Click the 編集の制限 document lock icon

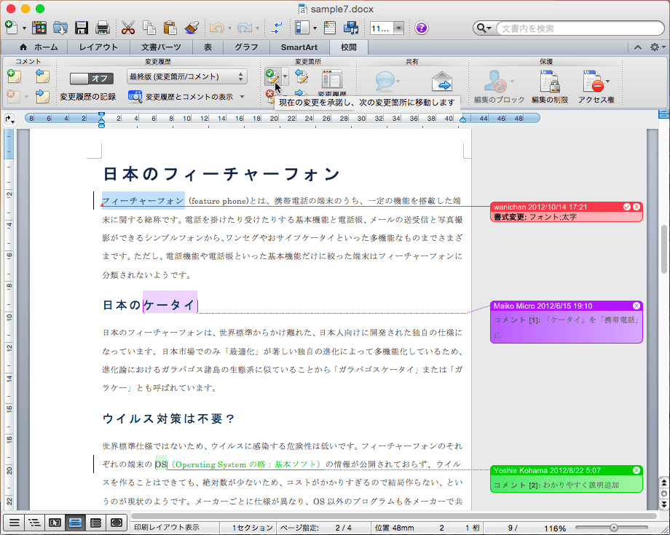coord(549,80)
